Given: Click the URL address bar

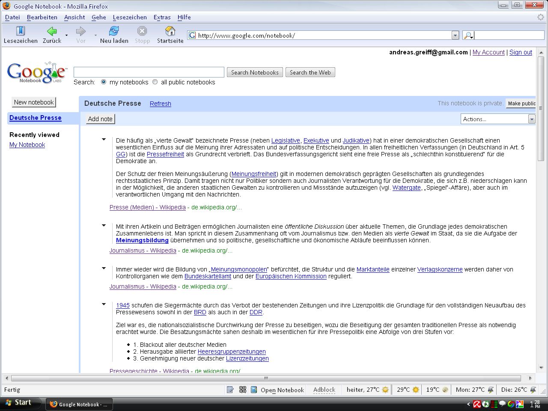Looking at the screenshot, I should tap(324, 36).
